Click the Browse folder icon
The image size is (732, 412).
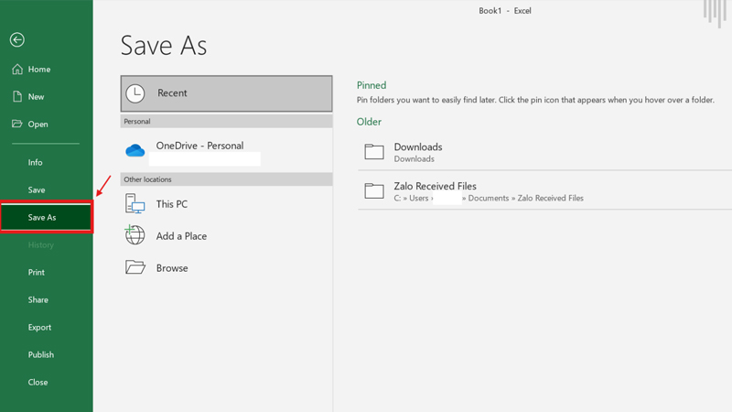135,268
